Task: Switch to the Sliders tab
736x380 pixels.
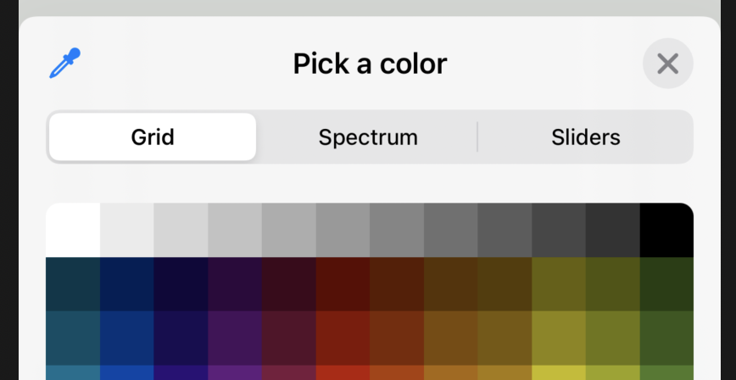Action: pyautogui.click(x=585, y=137)
